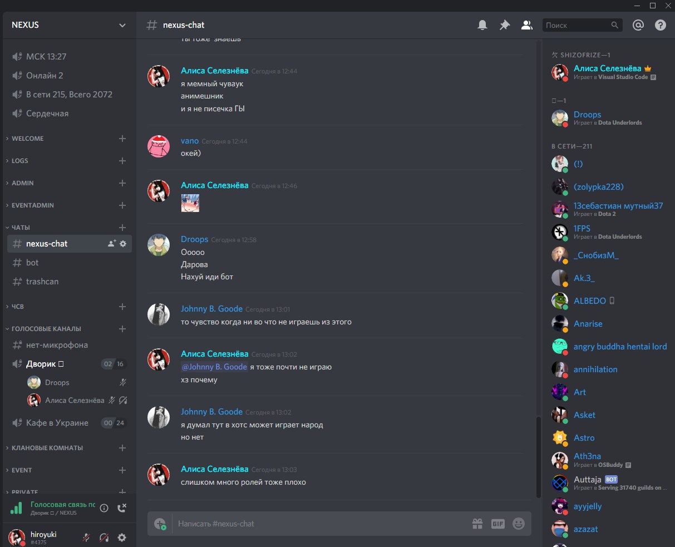Toggle headphone deafen in user panel
Image resolution: width=675 pixels, height=547 pixels.
click(104, 538)
